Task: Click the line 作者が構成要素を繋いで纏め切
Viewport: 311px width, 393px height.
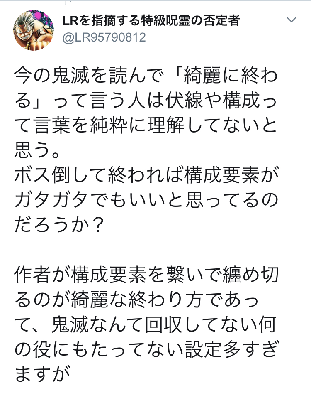Action: (x=146, y=274)
